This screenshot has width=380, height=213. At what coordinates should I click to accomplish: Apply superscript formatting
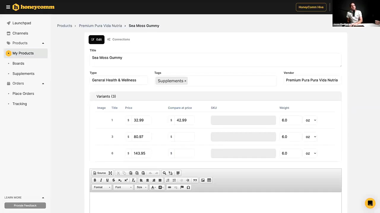tap(126, 180)
